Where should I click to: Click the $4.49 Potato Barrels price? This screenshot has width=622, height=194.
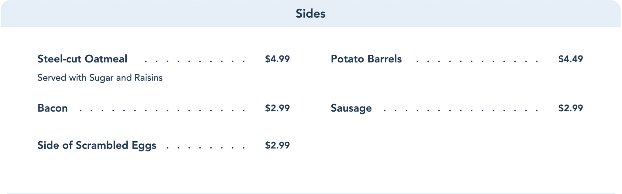tap(570, 59)
